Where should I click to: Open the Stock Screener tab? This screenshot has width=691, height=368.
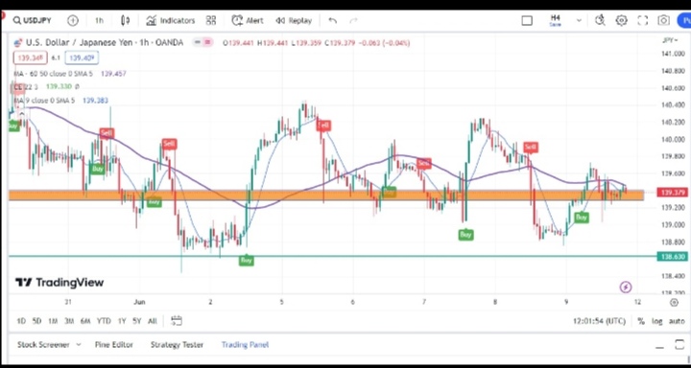click(x=43, y=344)
